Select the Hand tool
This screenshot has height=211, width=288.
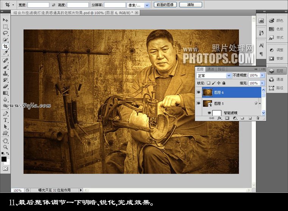pyautogui.click(x=5, y=140)
